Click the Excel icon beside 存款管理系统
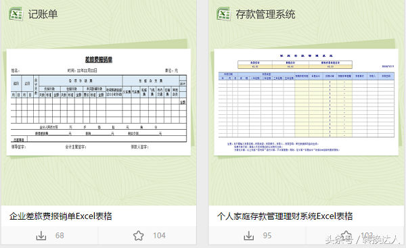 pyautogui.click(x=223, y=14)
